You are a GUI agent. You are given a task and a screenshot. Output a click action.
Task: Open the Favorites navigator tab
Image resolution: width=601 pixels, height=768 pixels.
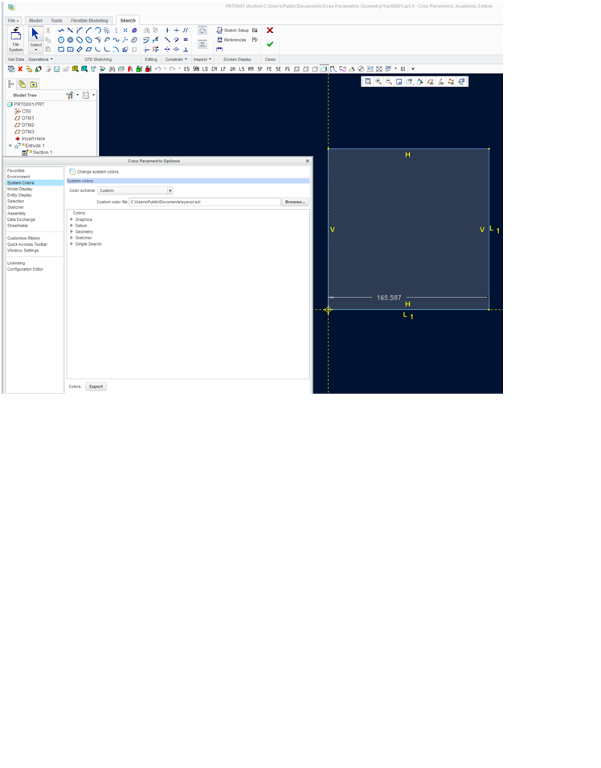[33, 84]
